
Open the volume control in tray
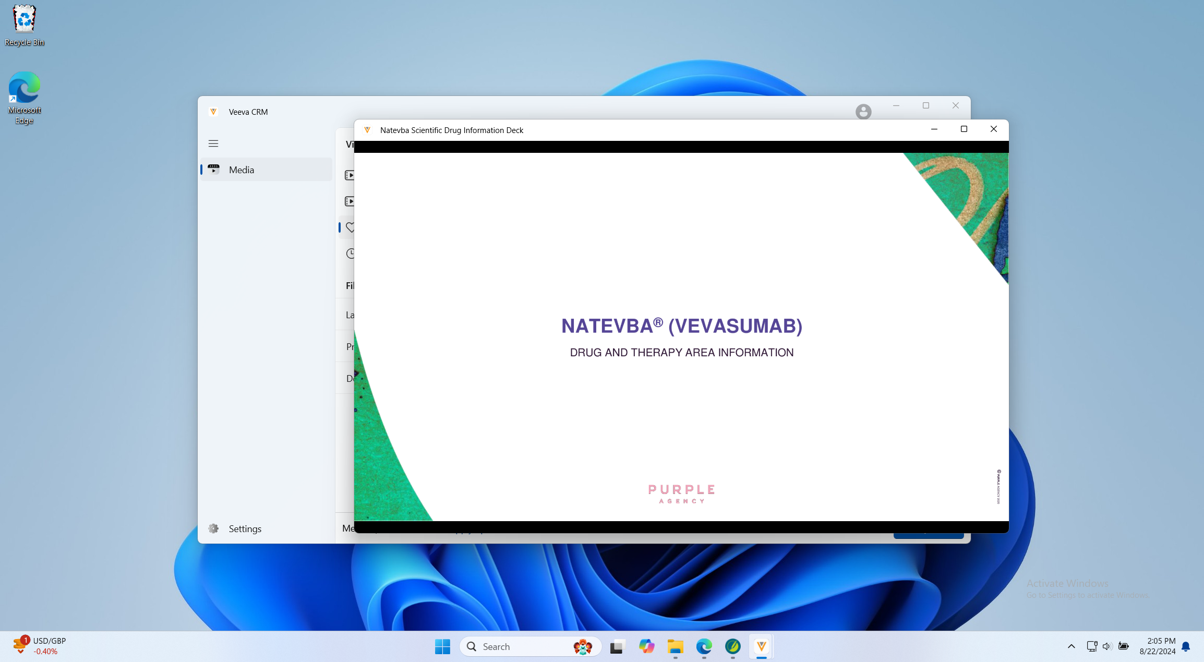tap(1107, 646)
